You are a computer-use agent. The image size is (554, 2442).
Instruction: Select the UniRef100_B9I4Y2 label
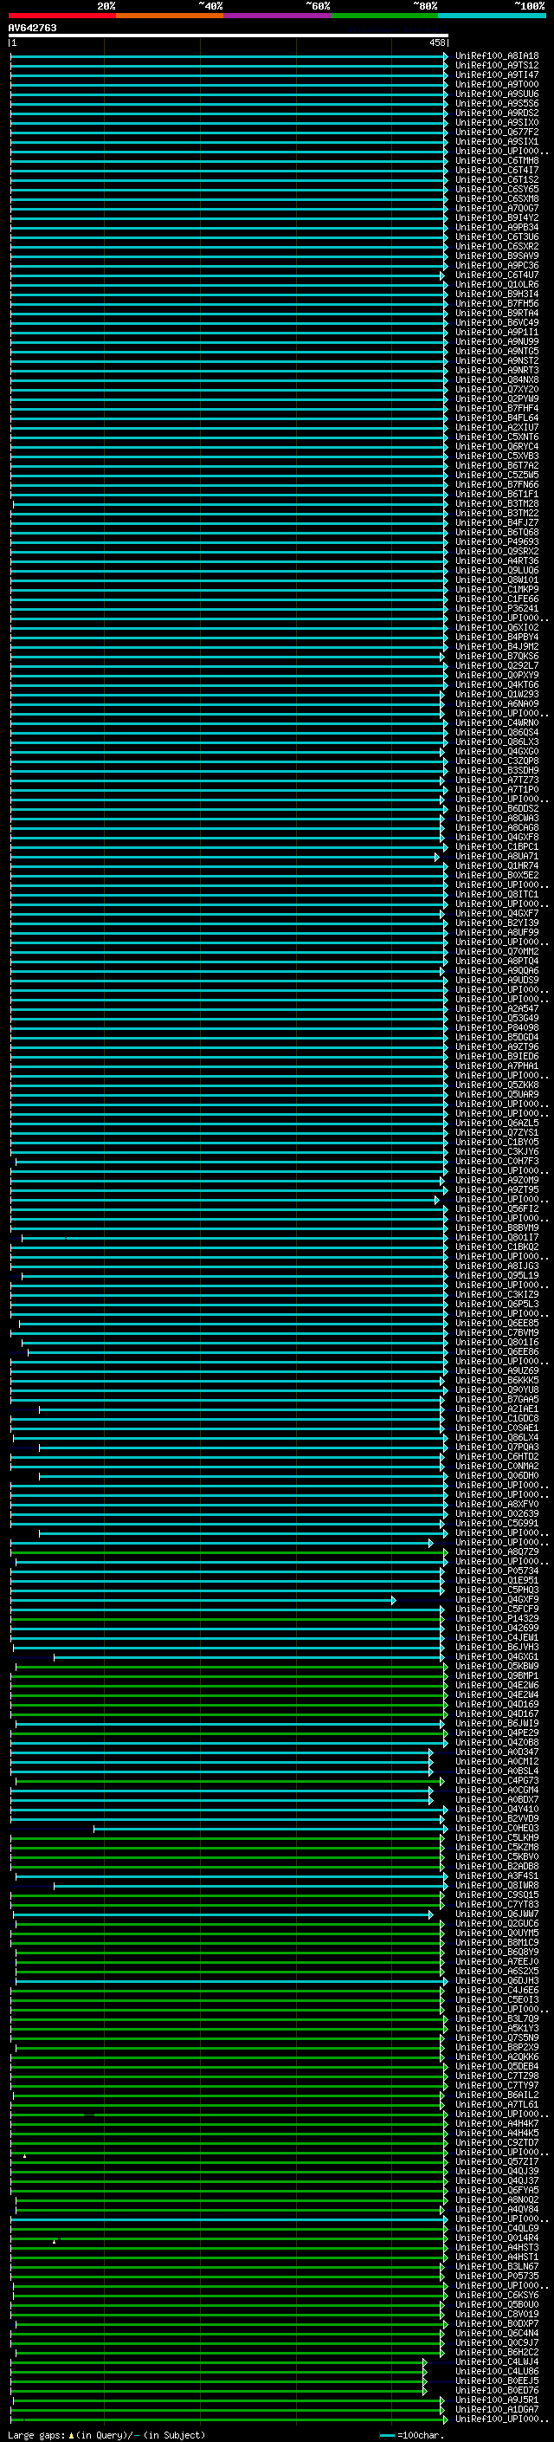tap(497, 218)
